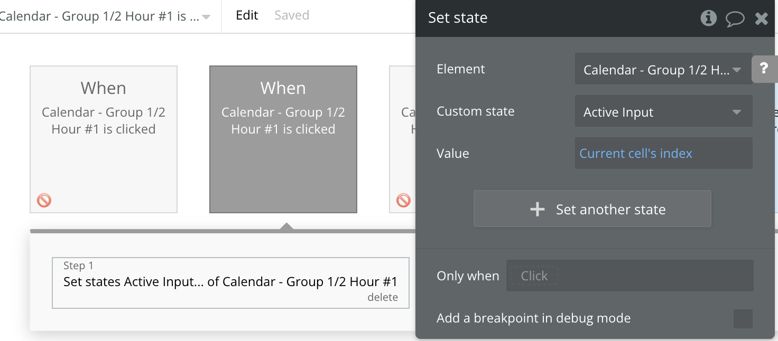
Task: Open the Edit menu
Action: point(247,15)
